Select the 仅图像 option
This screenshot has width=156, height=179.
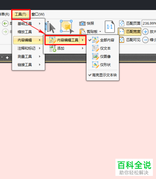103,57
